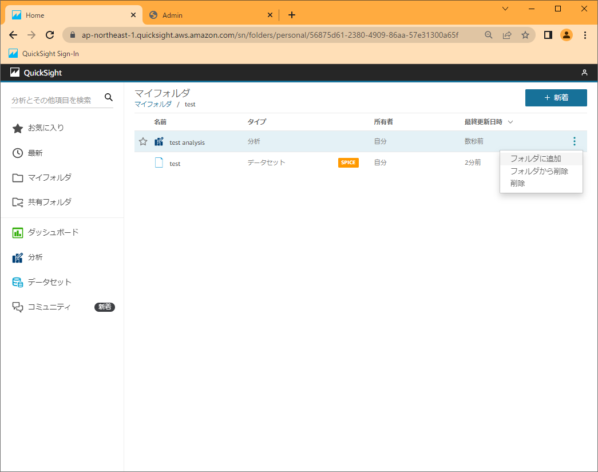Open データセット datasets in sidebar
This screenshot has height=472, width=598.
[x=42, y=282]
